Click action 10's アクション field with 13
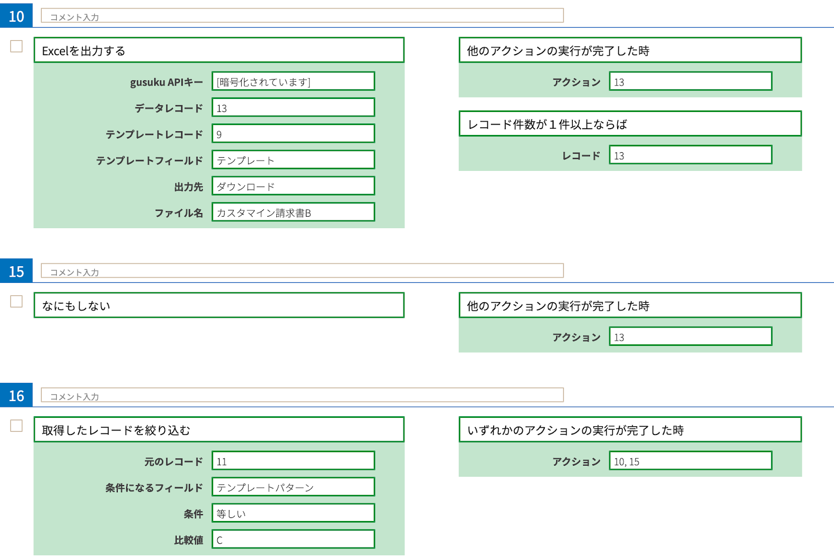 pyautogui.click(x=691, y=81)
